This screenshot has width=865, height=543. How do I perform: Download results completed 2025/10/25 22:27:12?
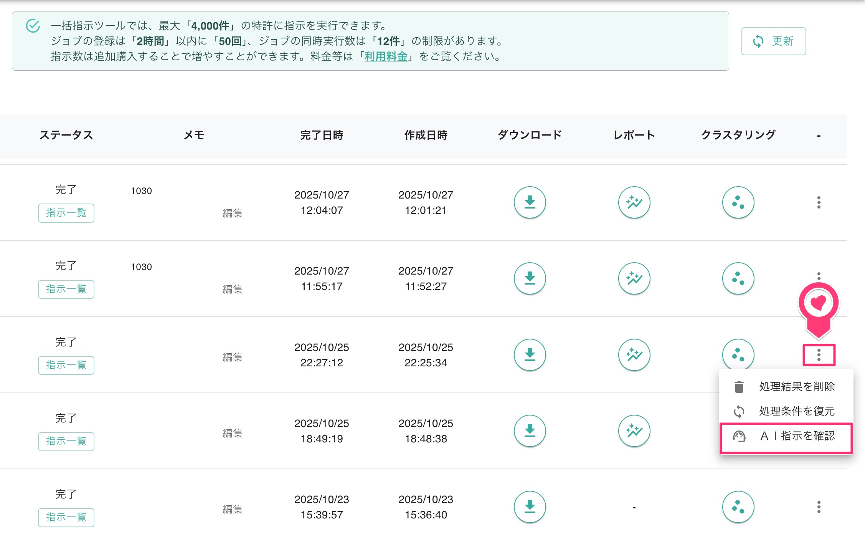pos(530,354)
